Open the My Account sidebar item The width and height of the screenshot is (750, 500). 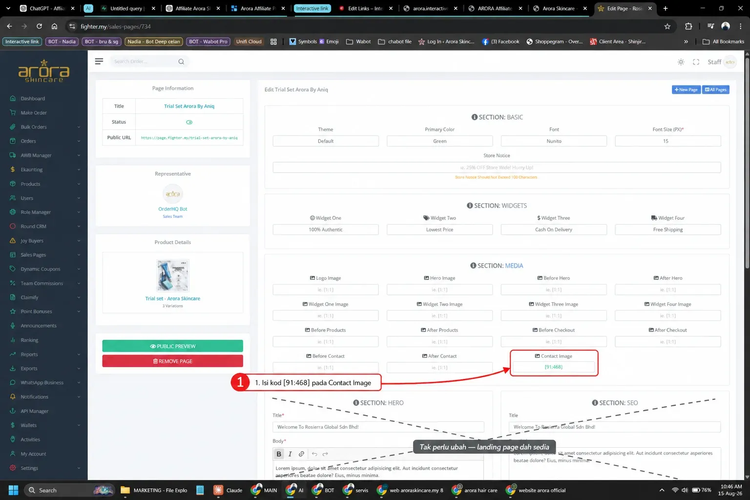(33, 454)
